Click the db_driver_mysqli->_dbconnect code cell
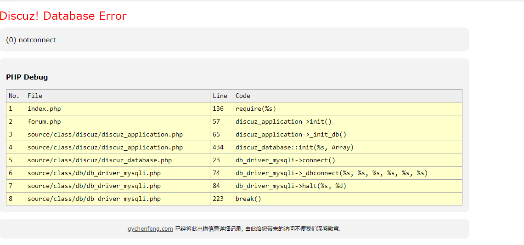Image resolution: width=524 pixels, height=245 pixels. pyautogui.click(x=331, y=173)
